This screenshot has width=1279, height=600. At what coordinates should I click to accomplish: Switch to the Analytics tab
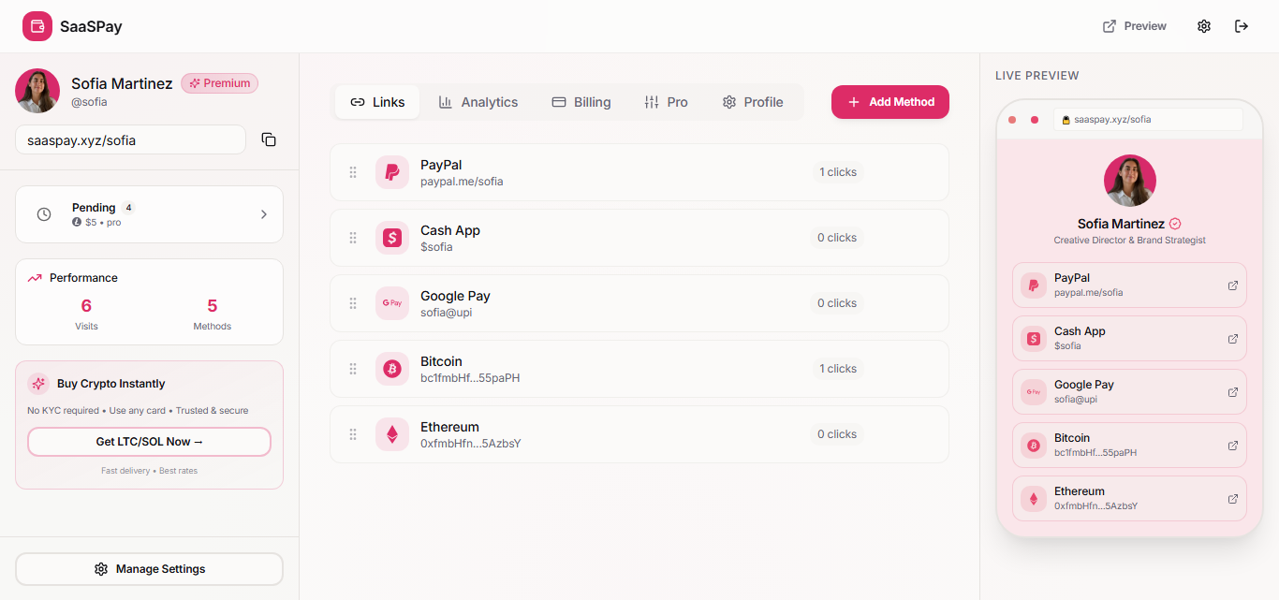pos(478,101)
